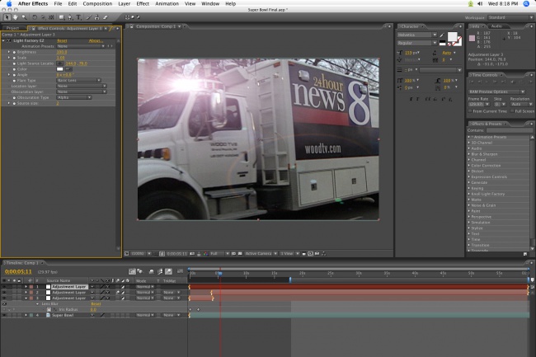Image resolution: width=536 pixels, height=357 pixels.
Task: Click the Graph Editor icon in timeline
Action: pyautogui.click(x=180, y=271)
